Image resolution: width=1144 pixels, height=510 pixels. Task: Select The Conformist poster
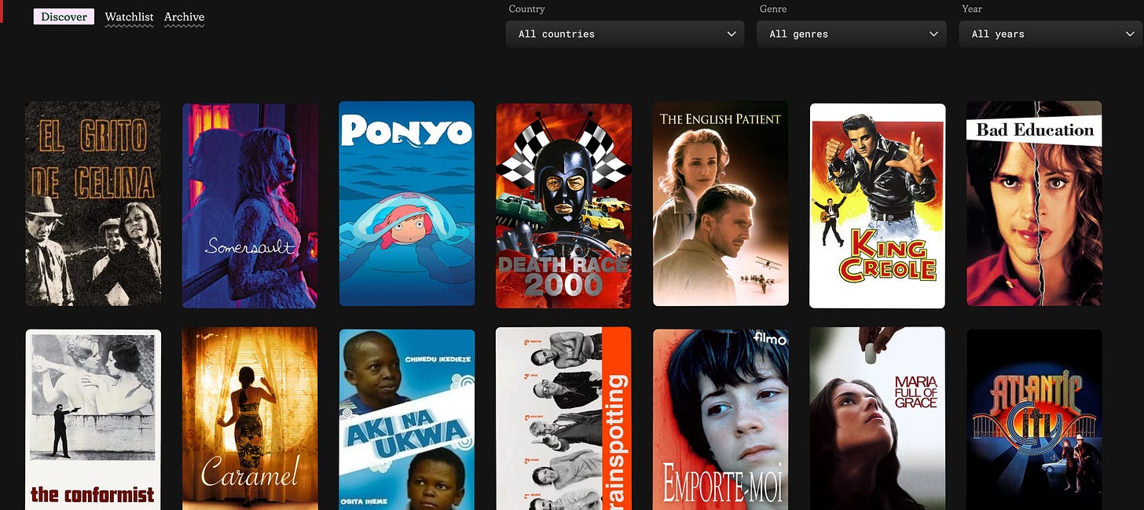[93, 420]
